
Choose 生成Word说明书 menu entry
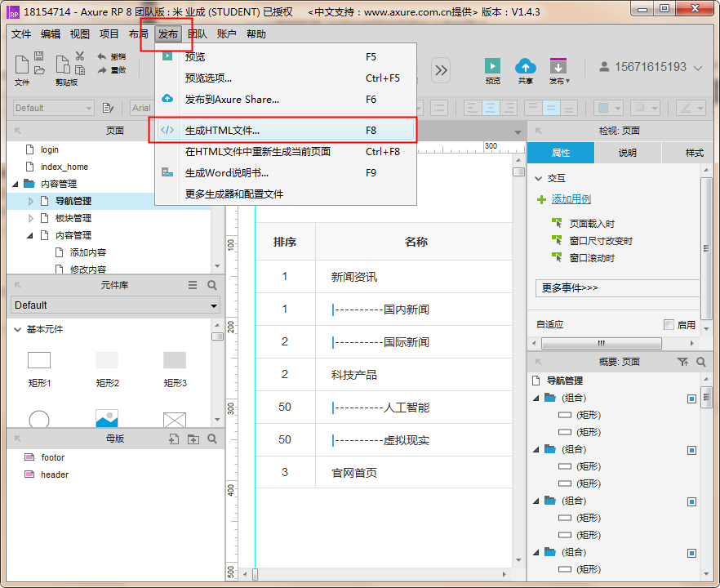click(x=226, y=172)
